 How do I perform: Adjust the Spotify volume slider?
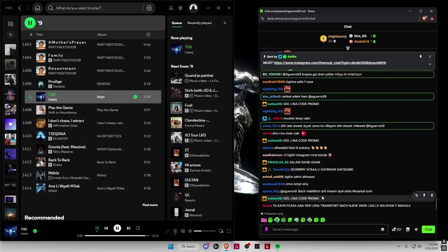(x=205, y=231)
